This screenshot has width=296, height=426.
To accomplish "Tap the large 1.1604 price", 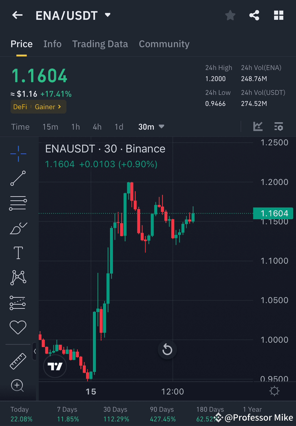I will pos(39,76).
